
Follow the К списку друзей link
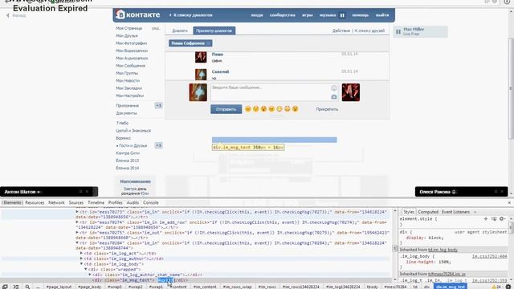tap(369, 31)
